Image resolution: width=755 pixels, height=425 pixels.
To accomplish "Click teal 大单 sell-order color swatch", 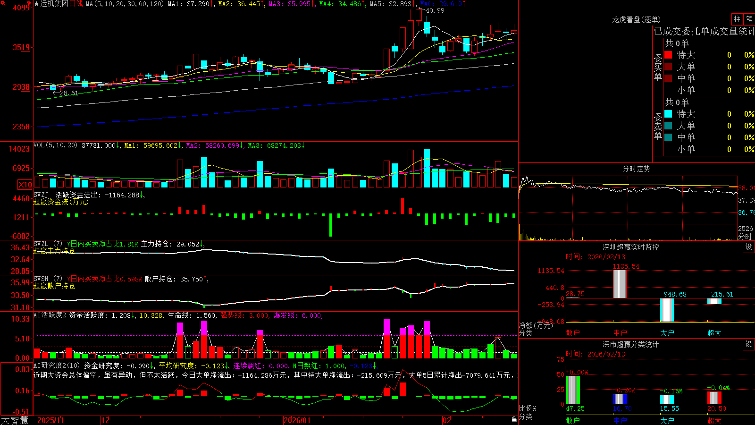I will [x=668, y=126].
